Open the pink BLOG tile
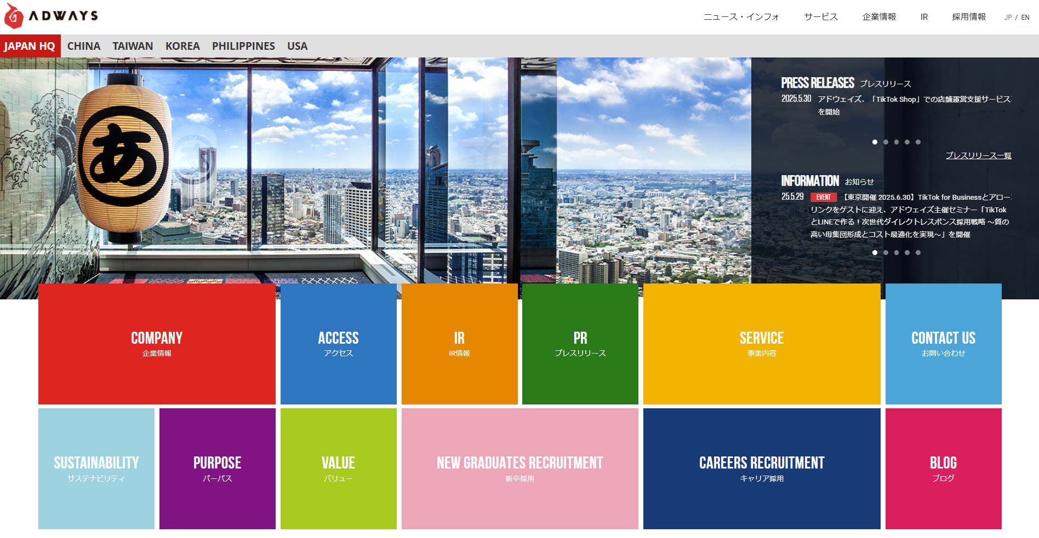 point(944,468)
